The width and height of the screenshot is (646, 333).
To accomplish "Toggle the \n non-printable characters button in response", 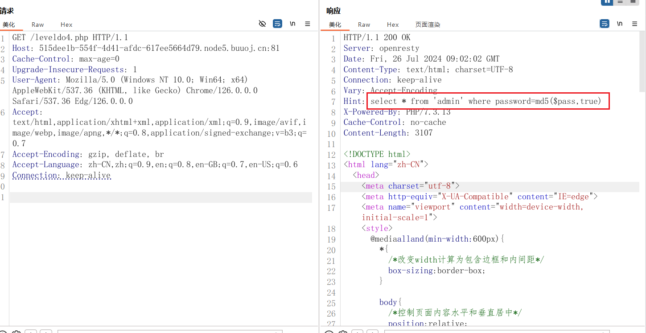I will click(x=620, y=24).
